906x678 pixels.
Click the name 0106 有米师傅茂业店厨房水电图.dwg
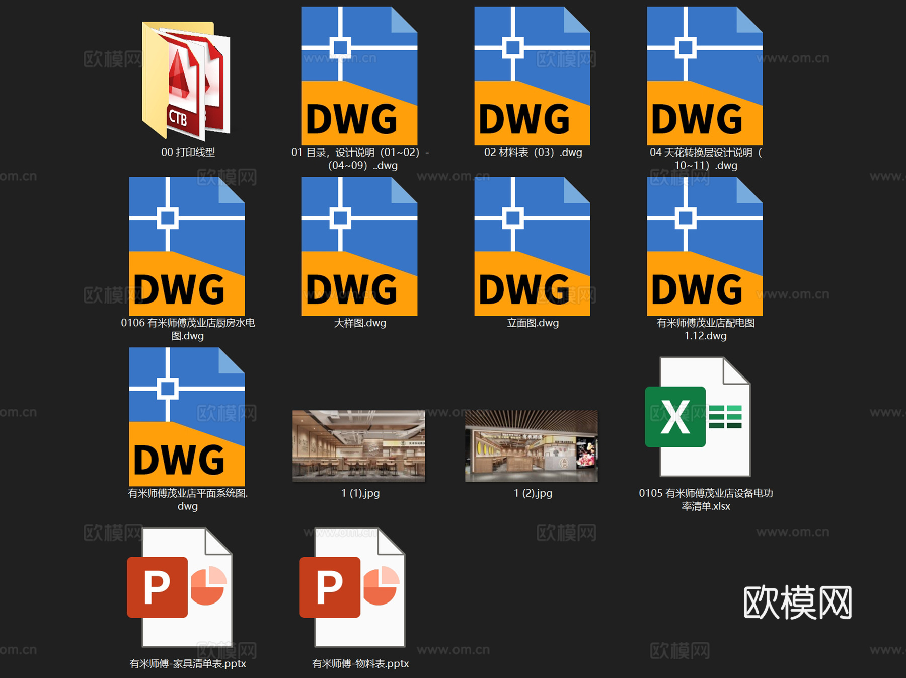click(188, 329)
